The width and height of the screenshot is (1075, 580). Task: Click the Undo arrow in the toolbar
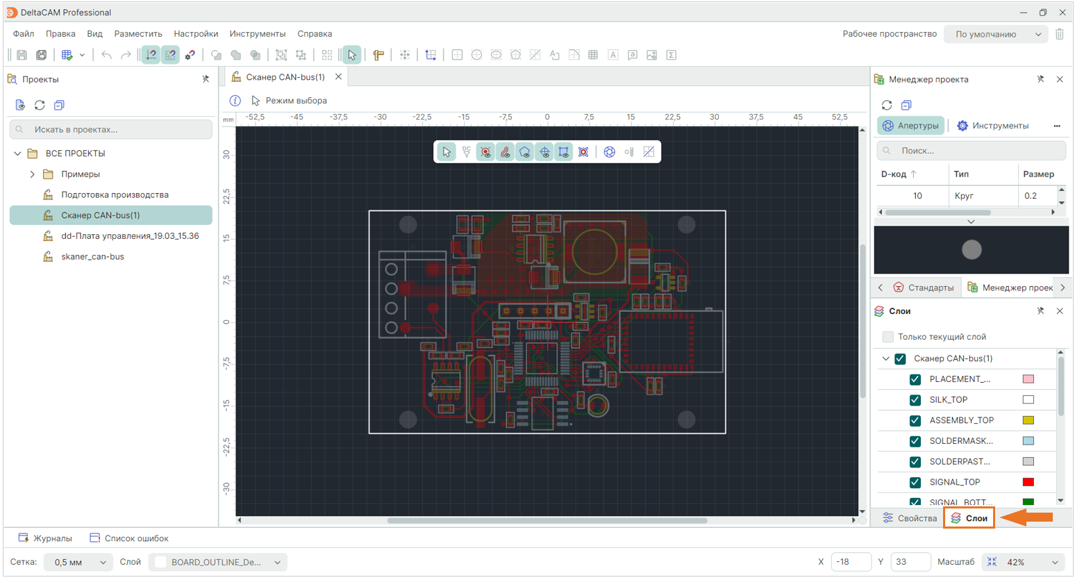pyautogui.click(x=106, y=55)
